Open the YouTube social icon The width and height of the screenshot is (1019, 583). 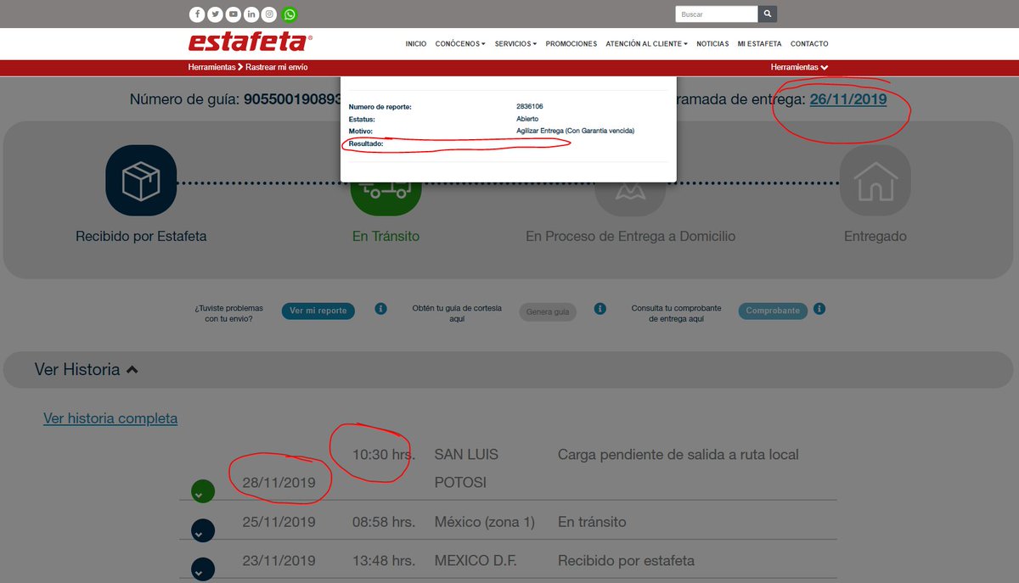coord(234,14)
